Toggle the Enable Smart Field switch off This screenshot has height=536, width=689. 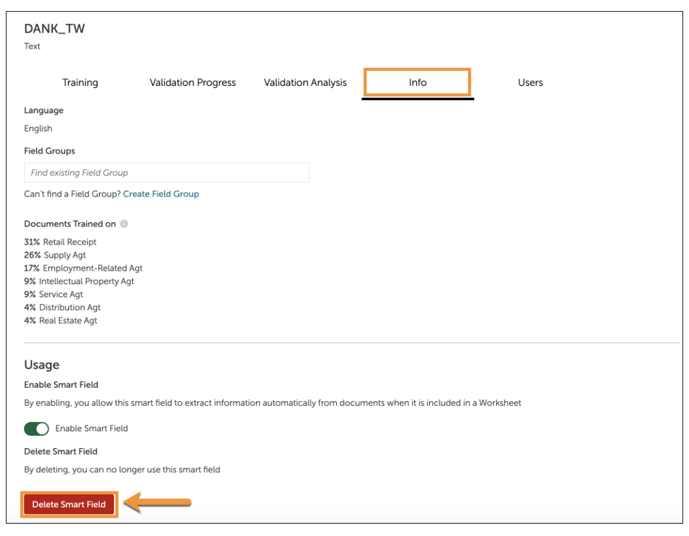coord(36,429)
